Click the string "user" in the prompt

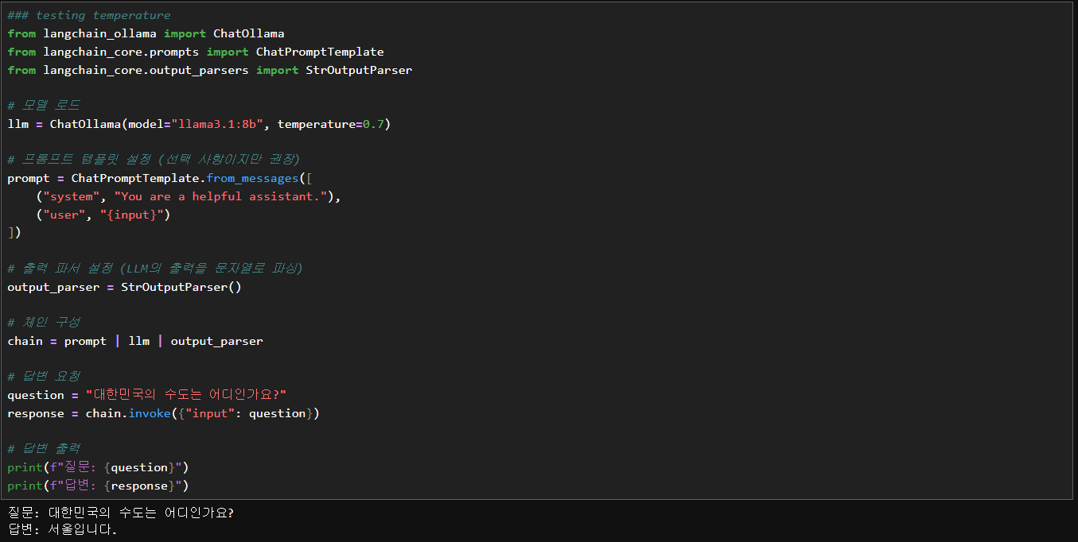(64, 215)
